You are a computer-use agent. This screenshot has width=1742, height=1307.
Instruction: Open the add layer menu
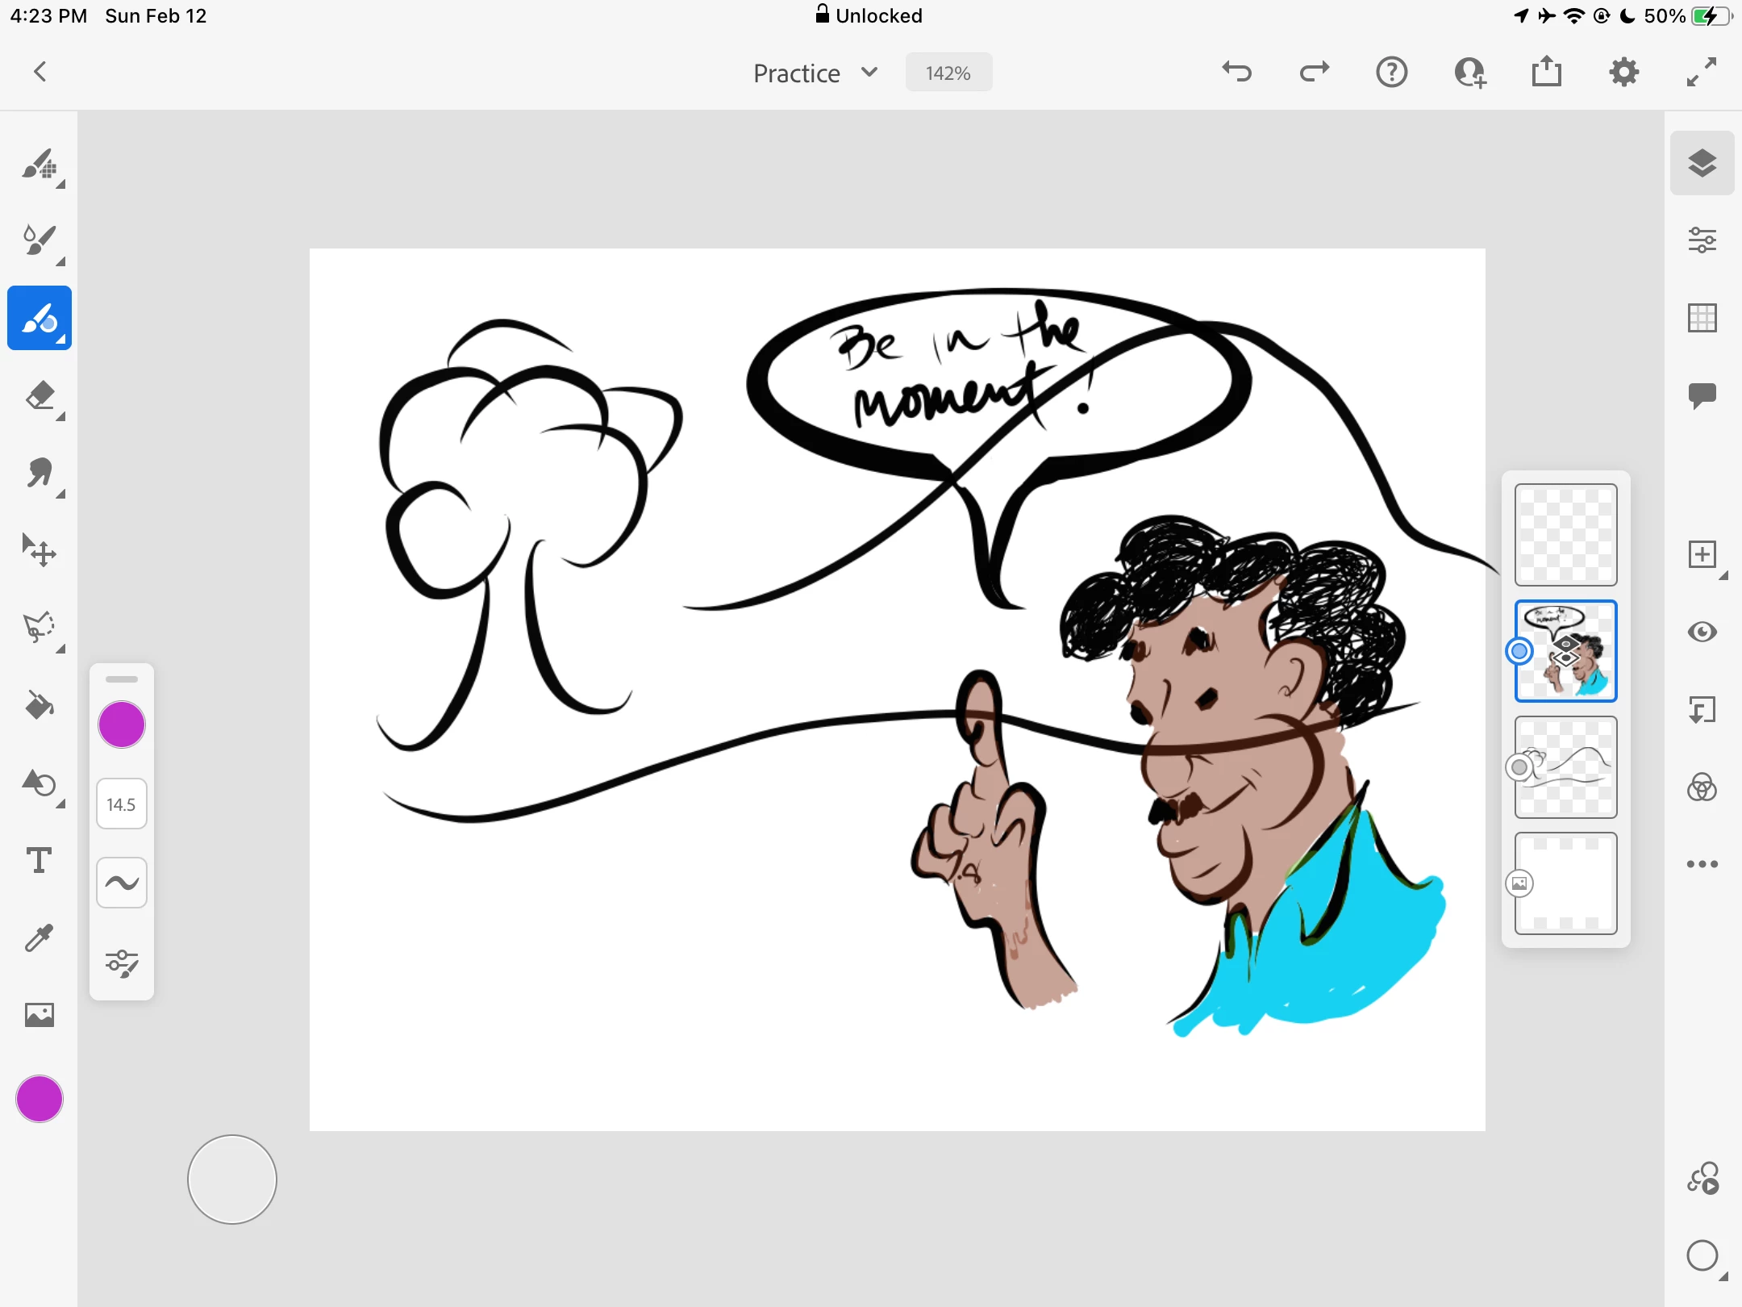pyautogui.click(x=1702, y=554)
